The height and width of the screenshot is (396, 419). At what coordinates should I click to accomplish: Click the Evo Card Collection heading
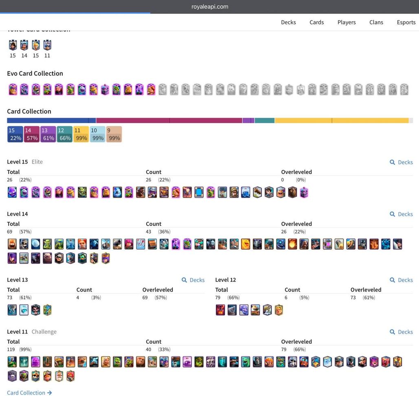(x=35, y=73)
